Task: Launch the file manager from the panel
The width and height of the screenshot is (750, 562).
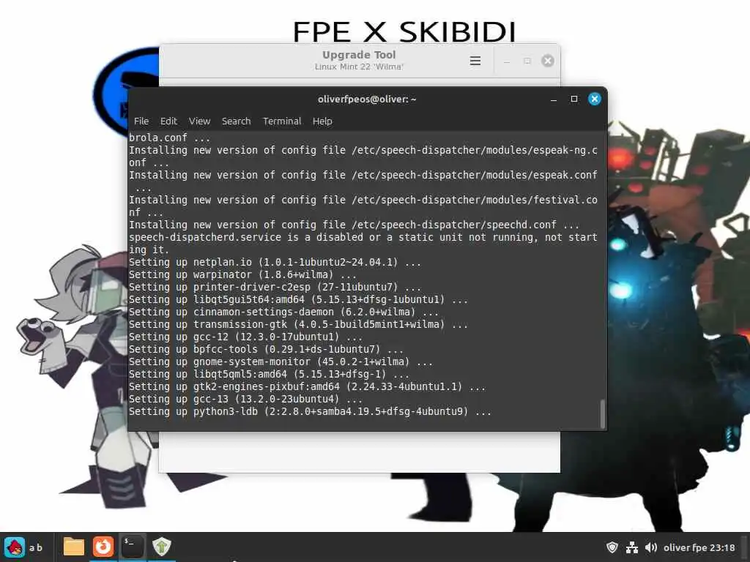Action: pos(74,547)
